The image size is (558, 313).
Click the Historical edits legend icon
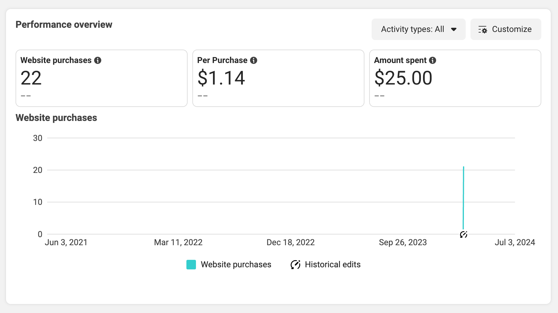click(x=295, y=265)
